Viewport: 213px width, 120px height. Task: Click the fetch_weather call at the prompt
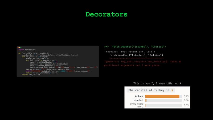(x=139, y=47)
